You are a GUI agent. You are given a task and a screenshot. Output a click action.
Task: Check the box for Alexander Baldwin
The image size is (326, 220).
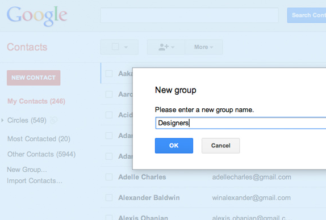(109, 197)
